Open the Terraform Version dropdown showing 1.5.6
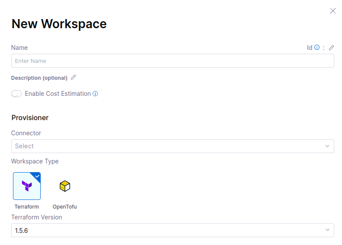Screen dimensions: 342x245 (172, 230)
